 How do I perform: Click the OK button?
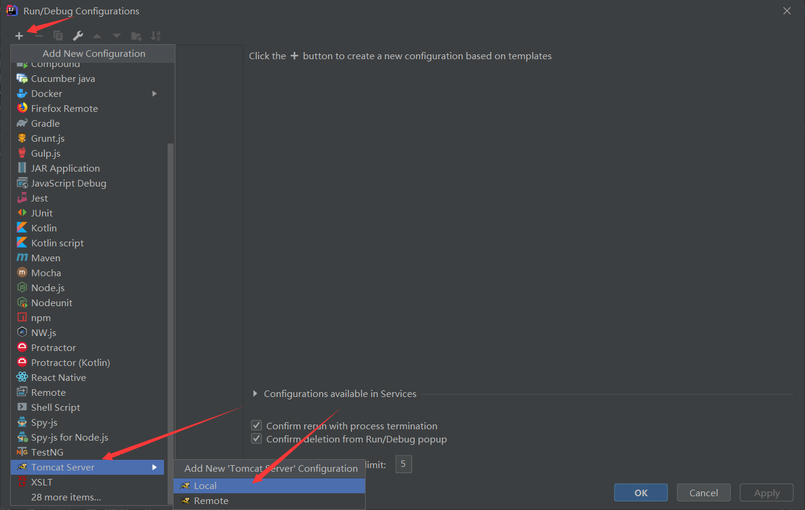(x=641, y=493)
